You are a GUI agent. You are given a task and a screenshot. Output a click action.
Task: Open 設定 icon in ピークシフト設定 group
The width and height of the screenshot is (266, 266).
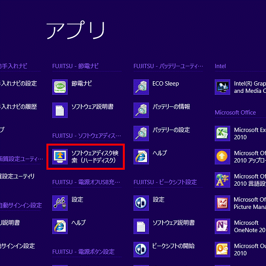click(x=141, y=203)
